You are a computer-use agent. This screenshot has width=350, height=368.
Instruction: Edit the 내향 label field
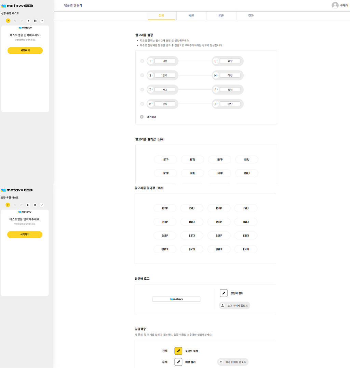pyautogui.click(x=165, y=61)
